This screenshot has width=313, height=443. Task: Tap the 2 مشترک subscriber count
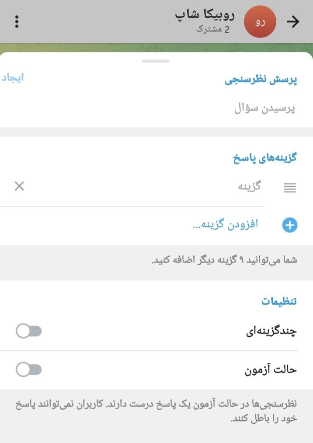tap(213, 30)
